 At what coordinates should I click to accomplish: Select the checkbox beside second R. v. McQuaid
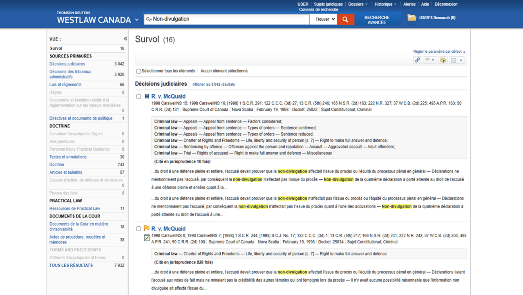[x=139, y=228]
